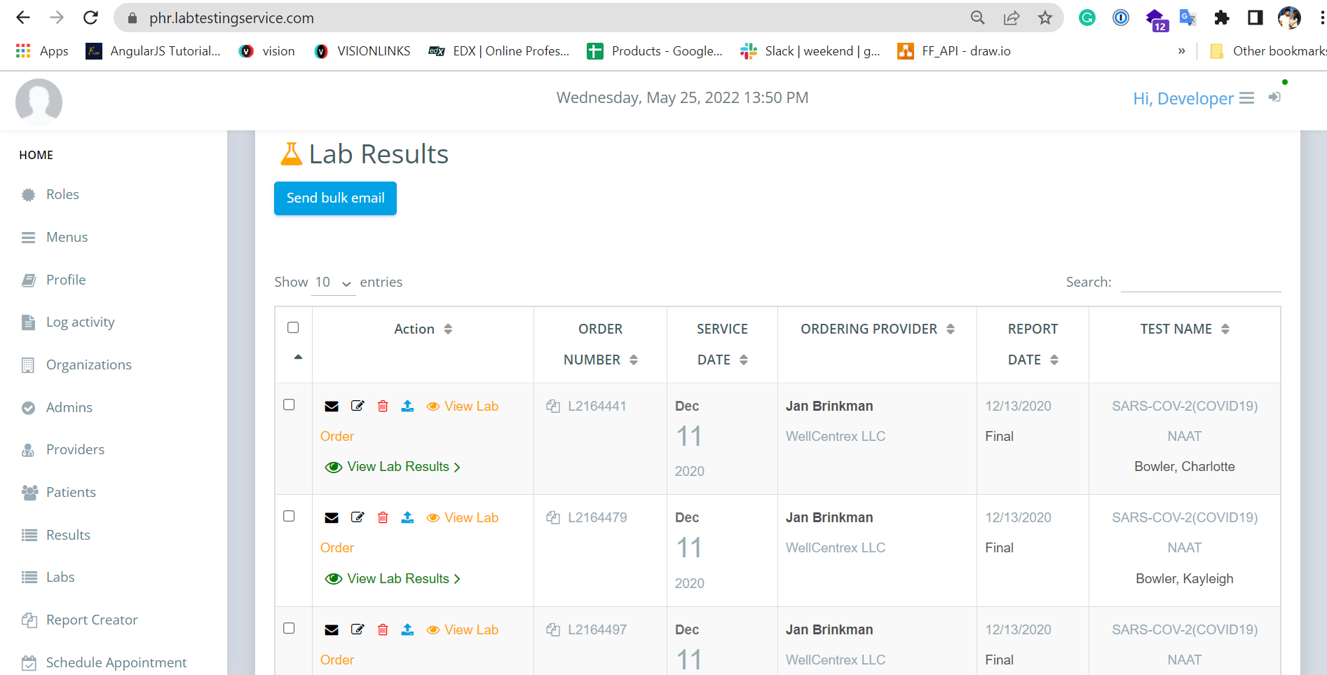Click the logout icon next to Hi, Developer
Image resolution: width=1327 pixels, height=675 pixels.
(1274, 97)
